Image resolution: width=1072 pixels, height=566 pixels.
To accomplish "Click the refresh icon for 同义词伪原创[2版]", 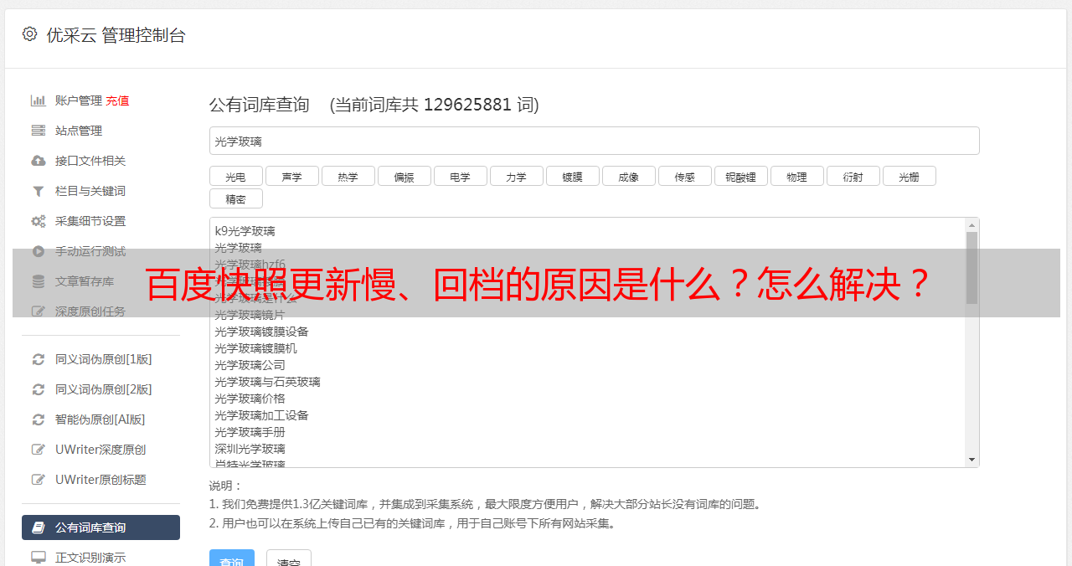I will point(38,389).
